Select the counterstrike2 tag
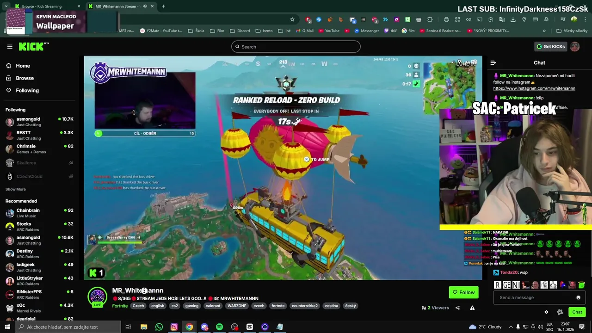Viewport: 592px width, 333px height. [305, 306]
